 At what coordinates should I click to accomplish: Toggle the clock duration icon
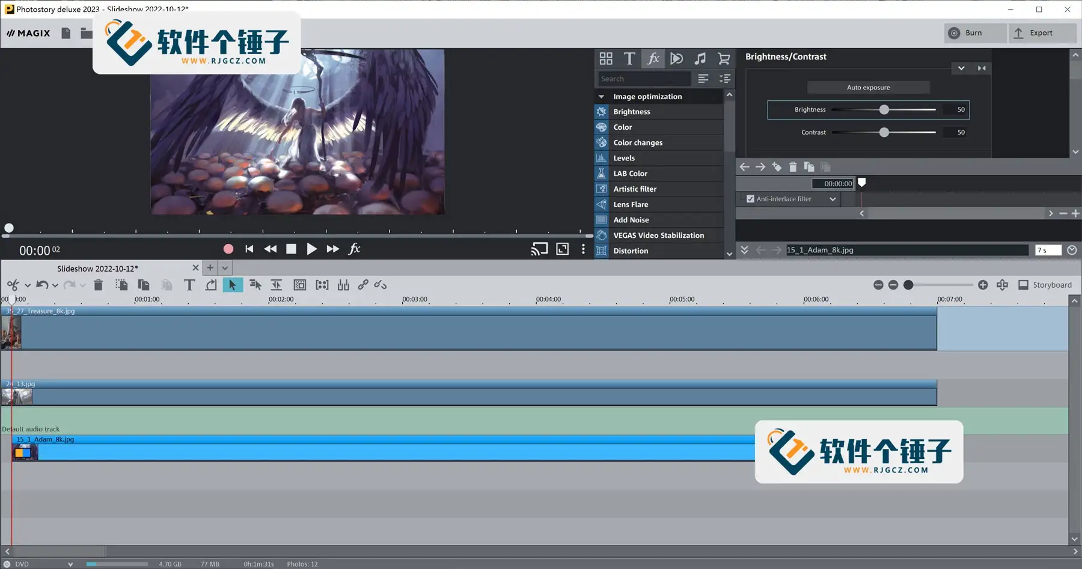click(x=1072, y=250)
